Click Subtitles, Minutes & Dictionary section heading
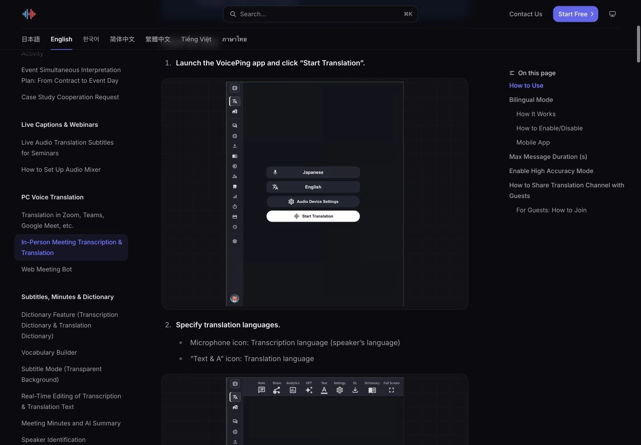The height and width of the screenshot is (445, 641). pyautogui.click(x=68, y=297)
